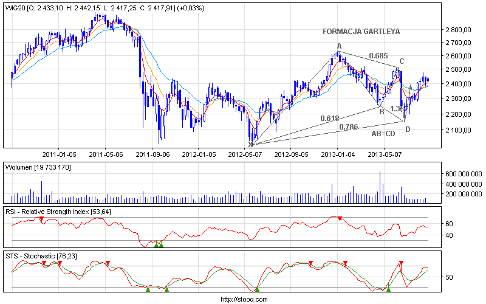486x304 pixels.
Task: Click the 600 000 000 volume axis label
Action: [x=464, y=174]
